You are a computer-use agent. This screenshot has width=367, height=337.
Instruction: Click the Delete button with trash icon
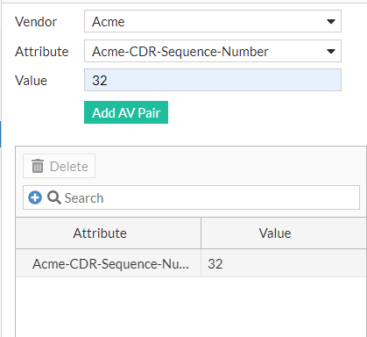60,166
